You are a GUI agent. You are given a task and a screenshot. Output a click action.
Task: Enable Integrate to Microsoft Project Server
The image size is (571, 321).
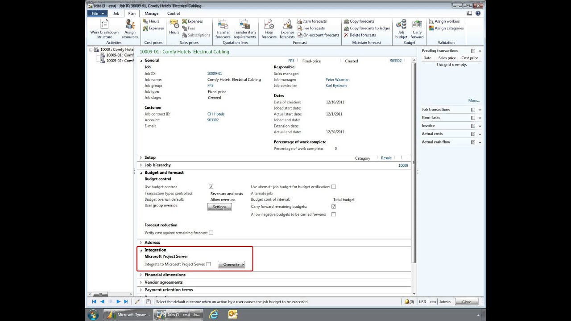pos(208,264)
